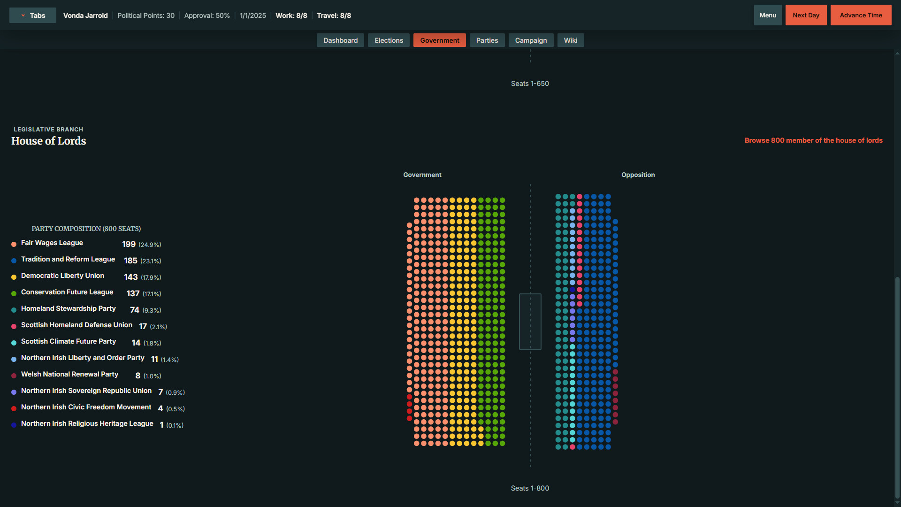The height and width of the screenshot is (507, 901).
Task: Click the Homeland Stewardship Party color dot
Action: click(x=14, y=310)
